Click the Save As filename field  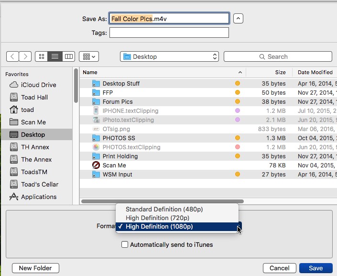point(169,19)
